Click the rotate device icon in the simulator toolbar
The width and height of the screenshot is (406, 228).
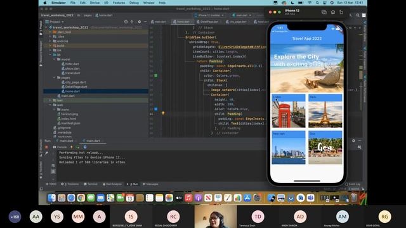coord(341,12)
